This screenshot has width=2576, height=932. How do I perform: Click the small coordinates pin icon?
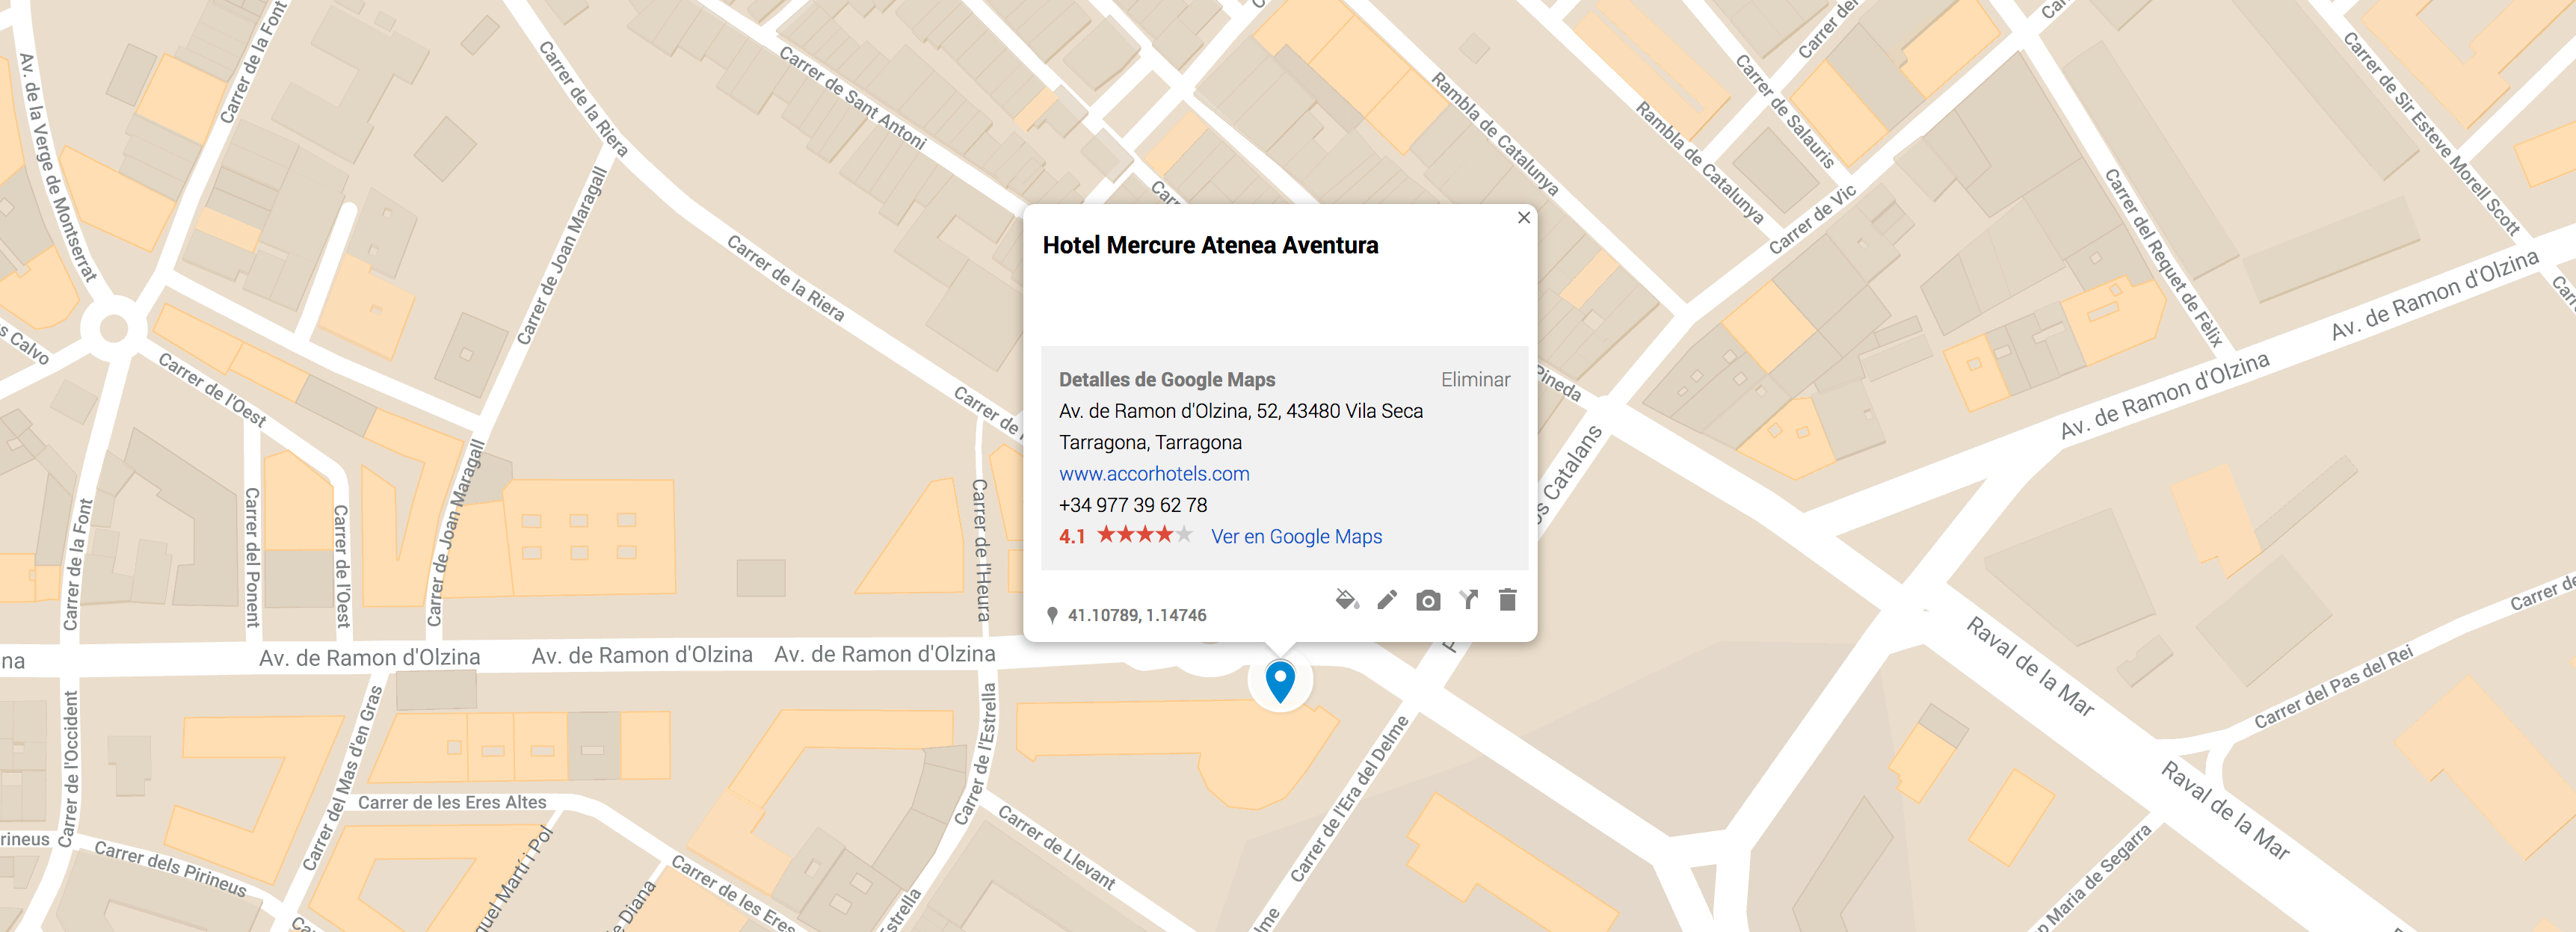coord(1052,615)
